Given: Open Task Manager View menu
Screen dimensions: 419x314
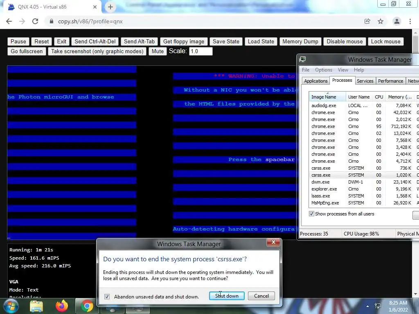Looking at the screenshot, I should tap(343, 70).
